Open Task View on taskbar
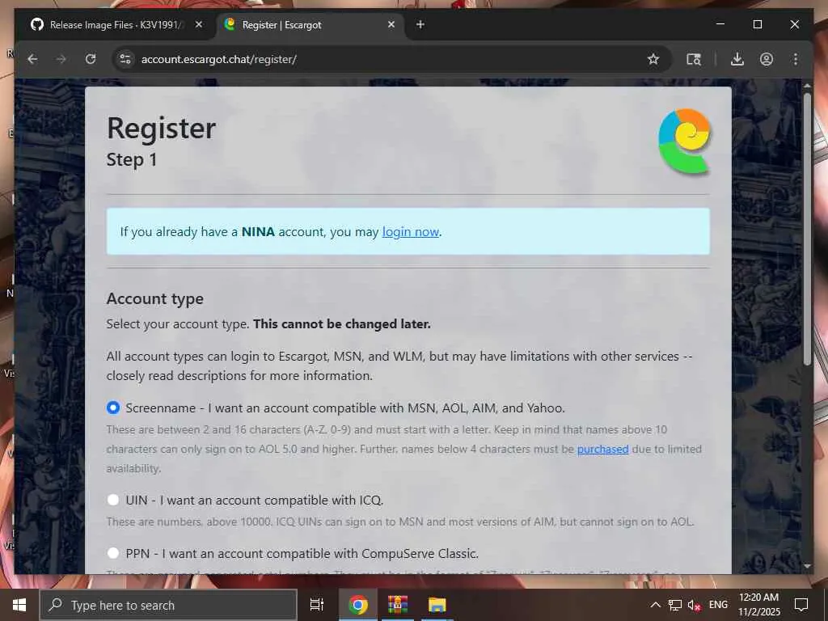828x621 pixels. (317, 605)
